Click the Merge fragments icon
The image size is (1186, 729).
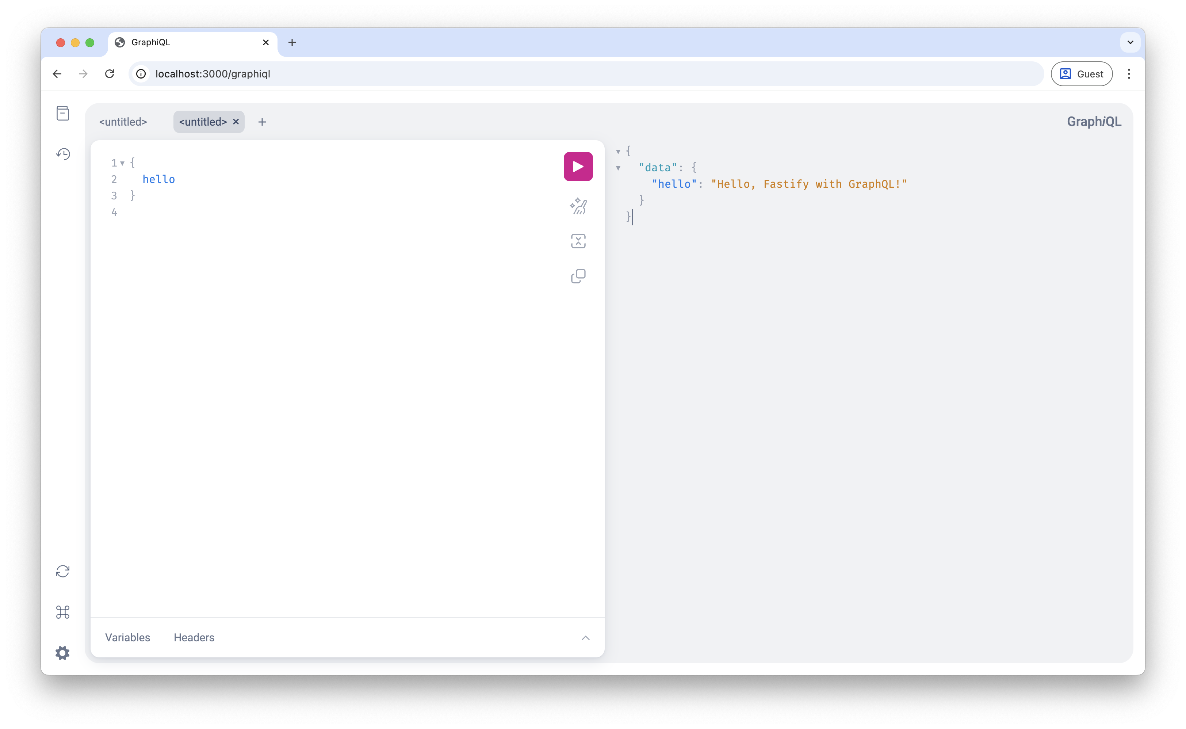(578, 241)
